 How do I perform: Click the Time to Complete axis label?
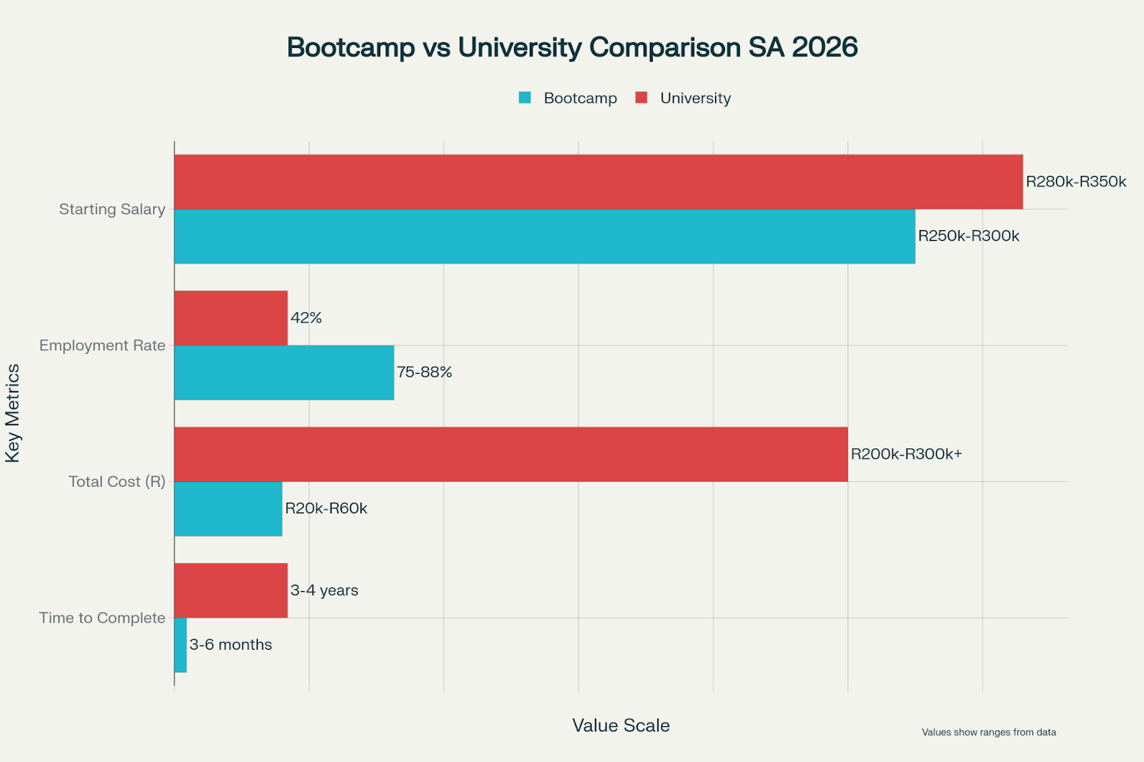(x=102, y=618)
